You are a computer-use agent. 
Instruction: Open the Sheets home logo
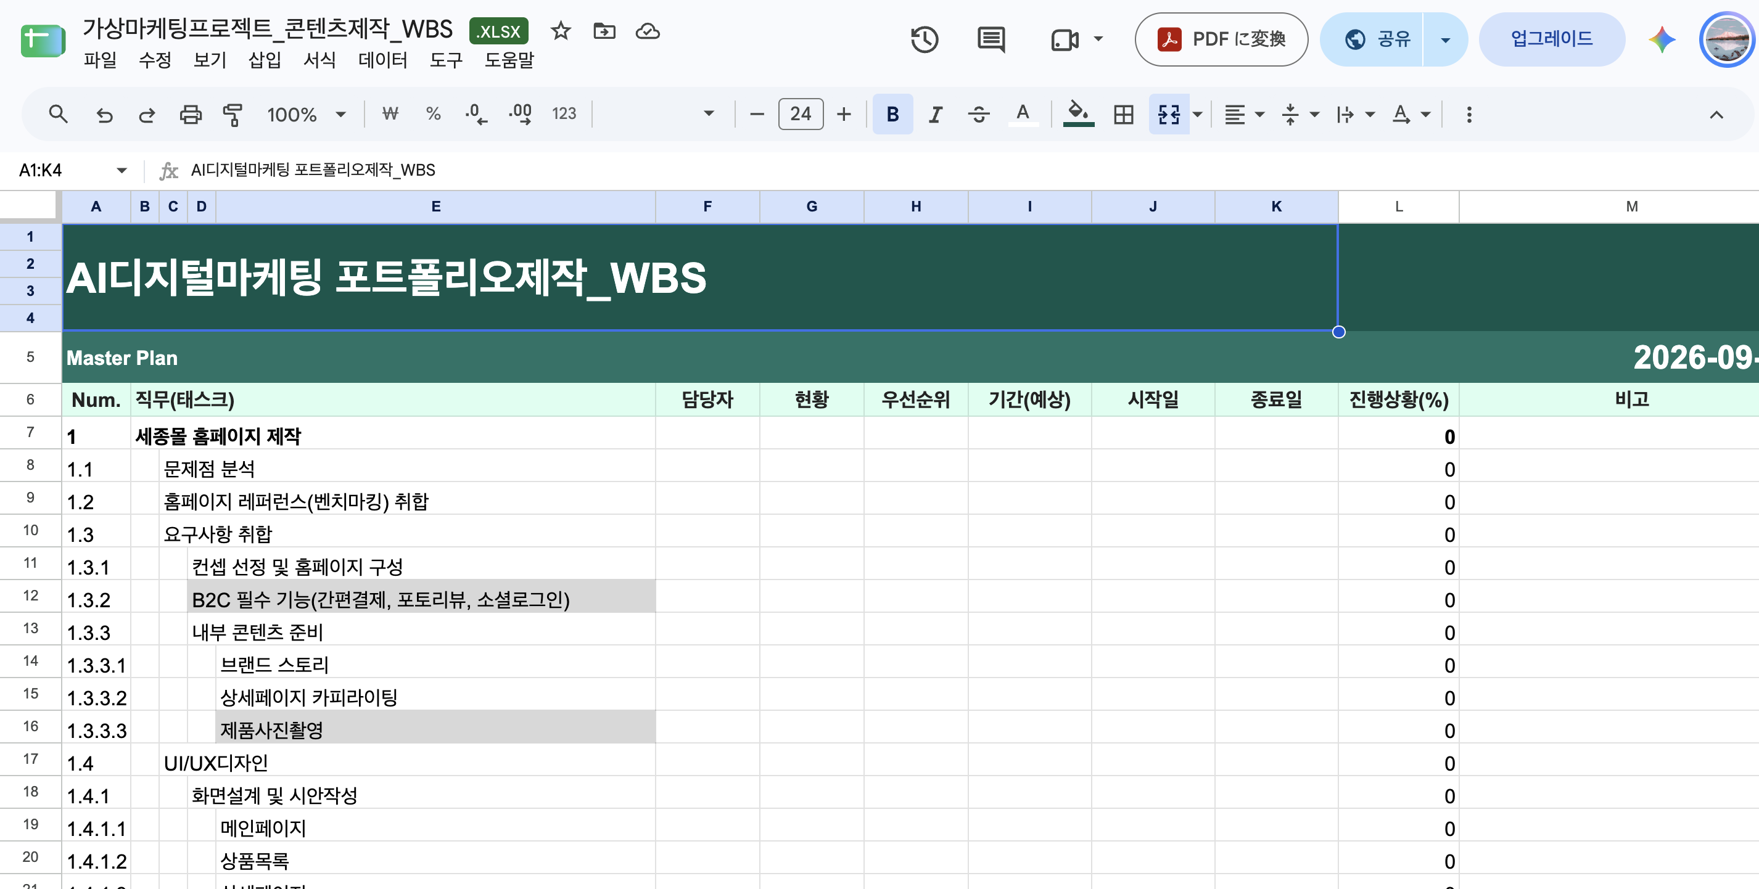[x=43, y=40]
